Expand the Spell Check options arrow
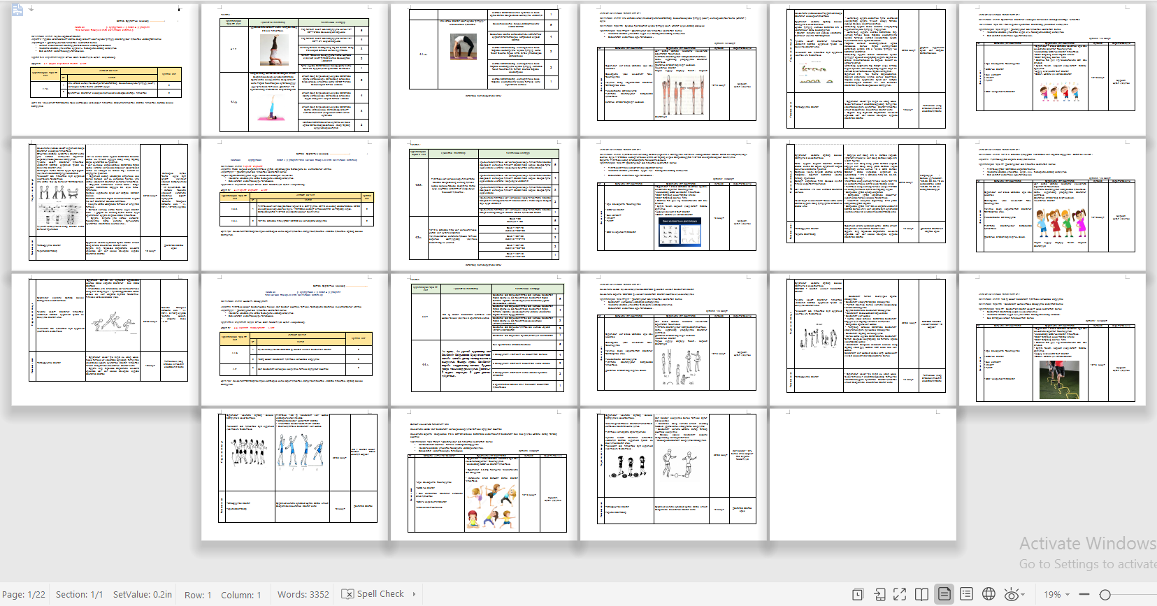Screen dimensions: 1157x606 point(414,594)
